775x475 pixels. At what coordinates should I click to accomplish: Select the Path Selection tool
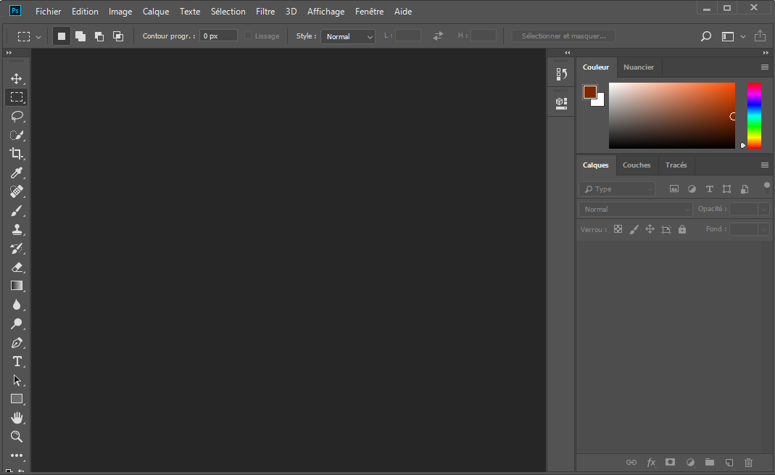tap(16, 380)
